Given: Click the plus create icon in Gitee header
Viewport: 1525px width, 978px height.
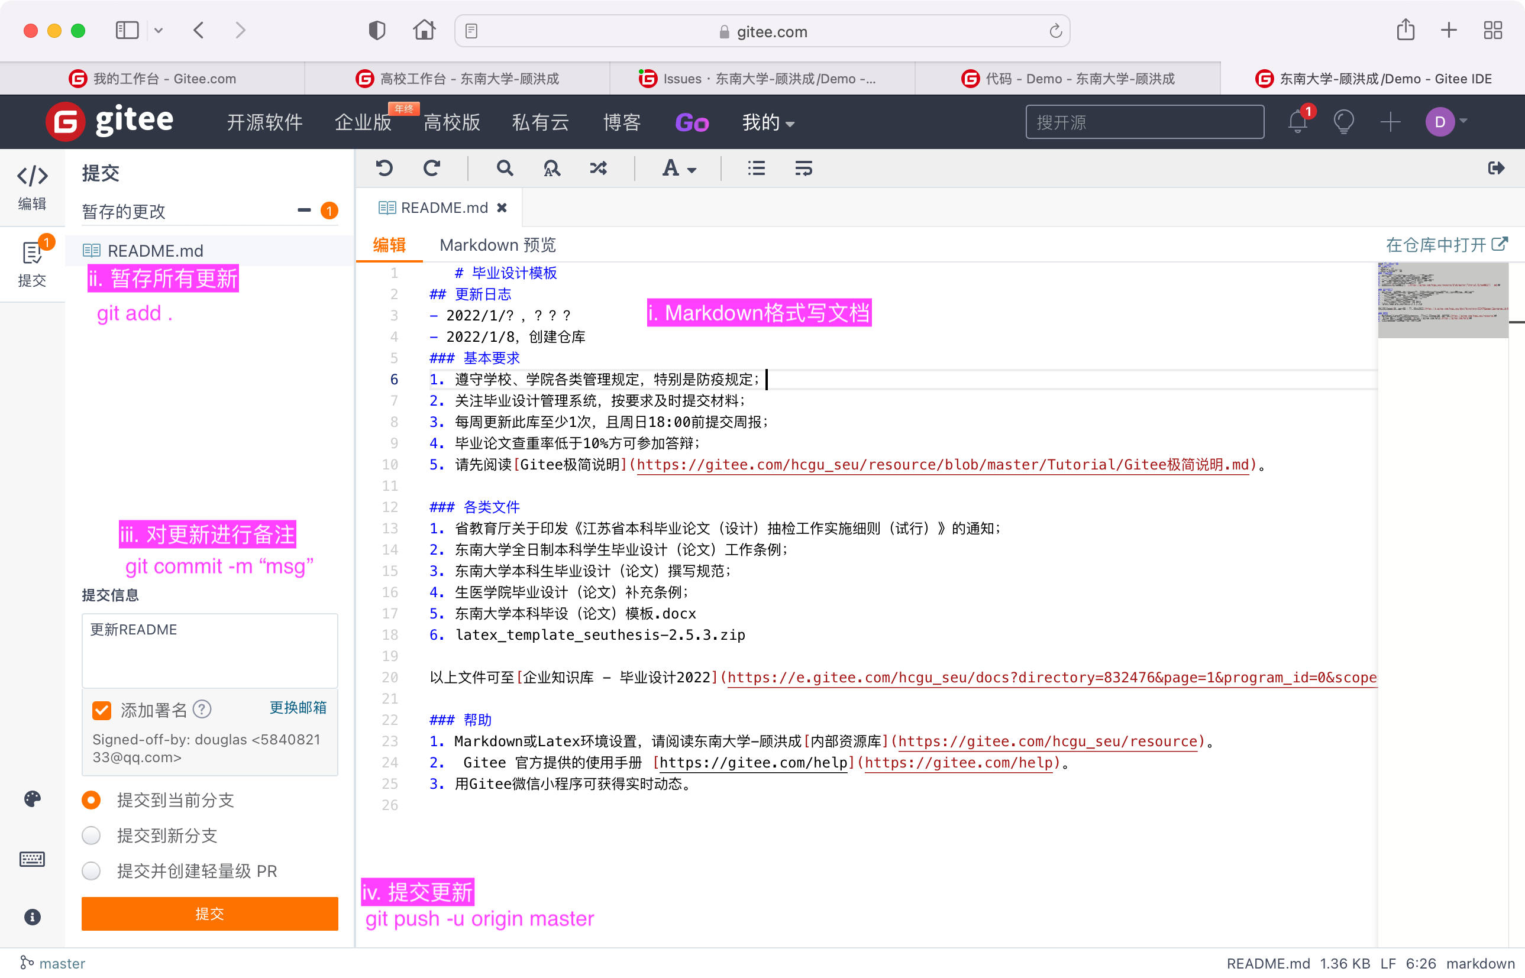Looking at the screenshot, I should pyautogui.click(x=1390, y=121).
